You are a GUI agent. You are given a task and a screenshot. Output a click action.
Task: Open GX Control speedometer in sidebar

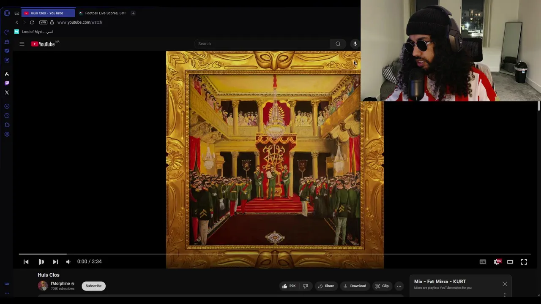pyautogui.click(x=7, y=32)
